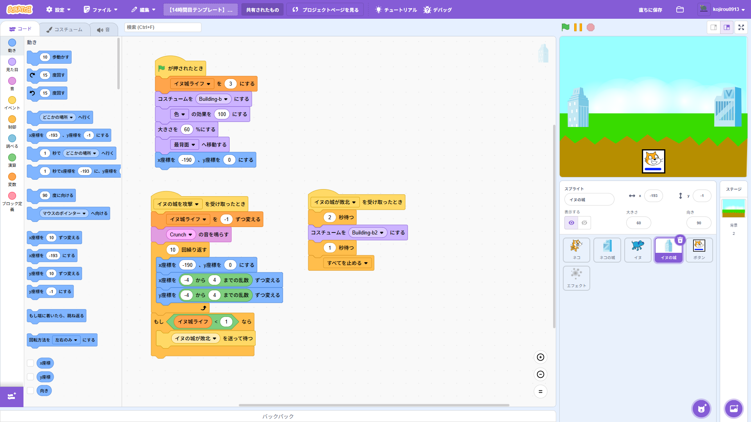Hide the sprite with the crossed-eye toggle
751x422 pixels.
[x=584, y=223]
